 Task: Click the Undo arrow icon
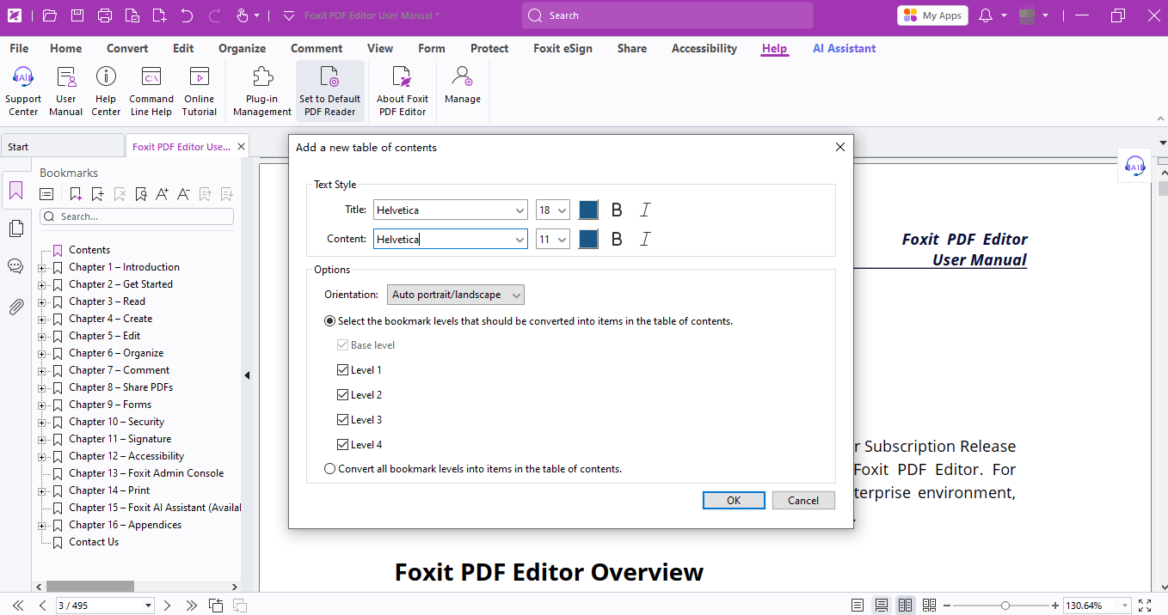[x=187, y=15]
